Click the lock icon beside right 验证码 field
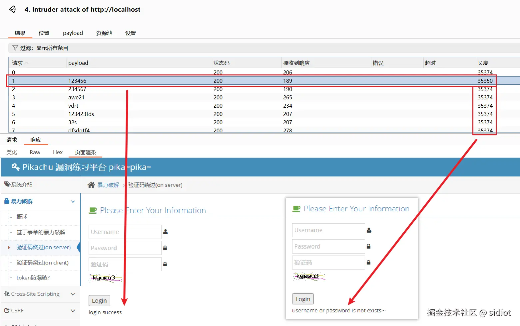This screenshot has height=326, width=520. pos(368,262)
